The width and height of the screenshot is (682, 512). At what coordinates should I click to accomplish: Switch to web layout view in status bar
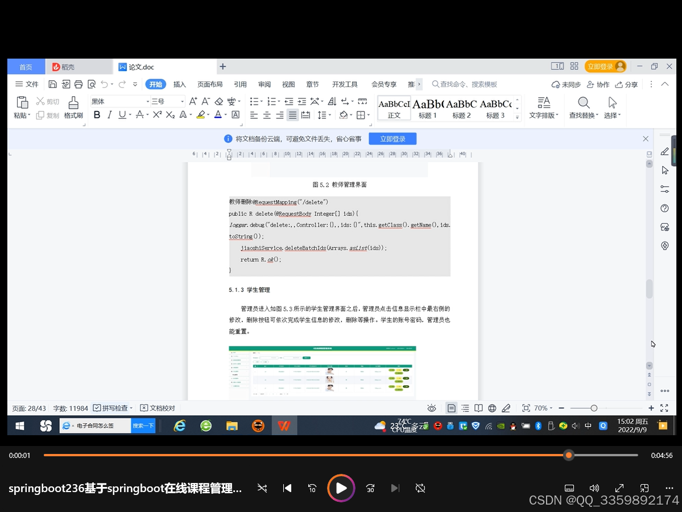pos(492,408)
